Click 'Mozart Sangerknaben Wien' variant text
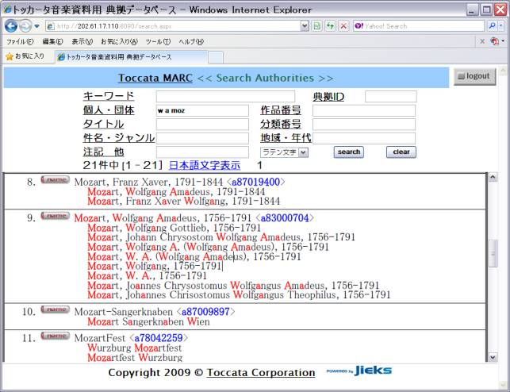This screenshot has width=510, height=392. pos(148,321)
